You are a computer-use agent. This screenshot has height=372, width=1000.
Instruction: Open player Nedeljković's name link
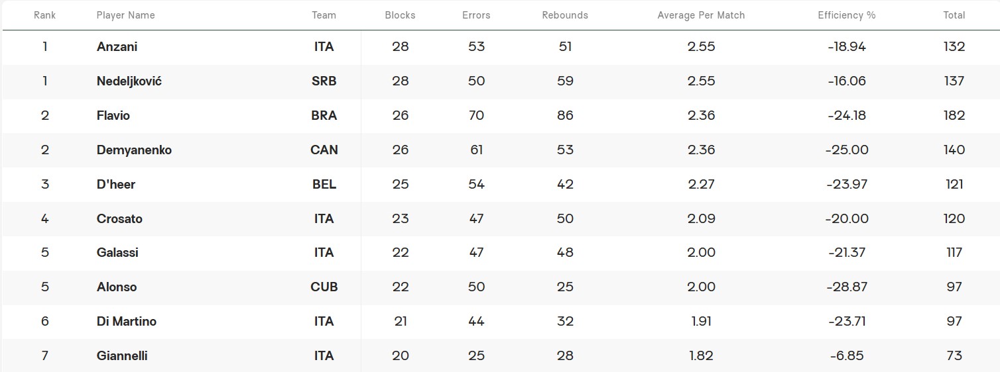[x=129, y=81]
